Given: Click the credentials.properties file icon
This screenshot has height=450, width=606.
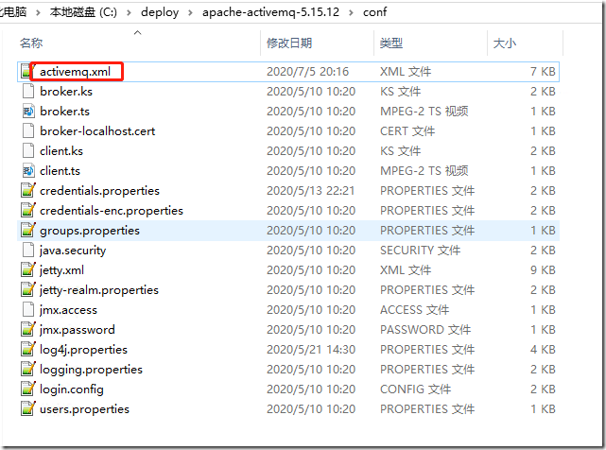Looking at the screenshot, I should coord(28,191).
